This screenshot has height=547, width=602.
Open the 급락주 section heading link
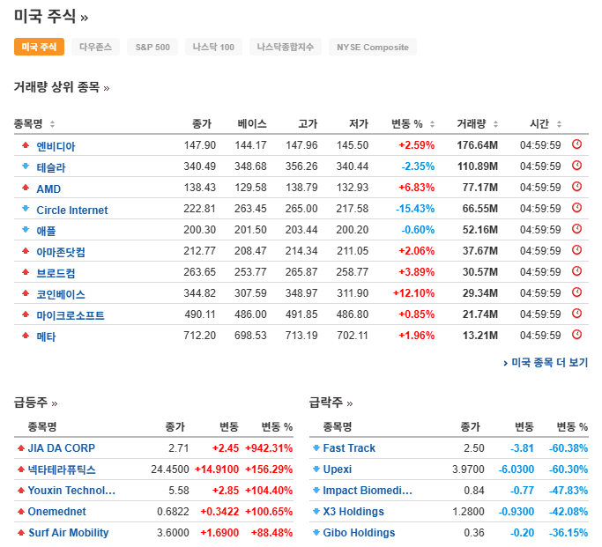tap(331, 403)
